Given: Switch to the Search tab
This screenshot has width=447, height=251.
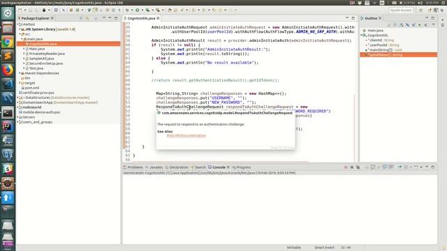Looking at the screenshot, I should (x=198, y=167).
